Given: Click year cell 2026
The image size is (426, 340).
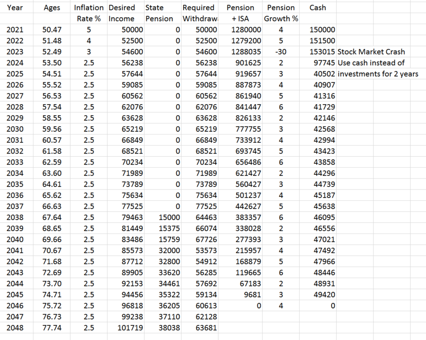Looking at the screenshot, I should tap(17, 85).
